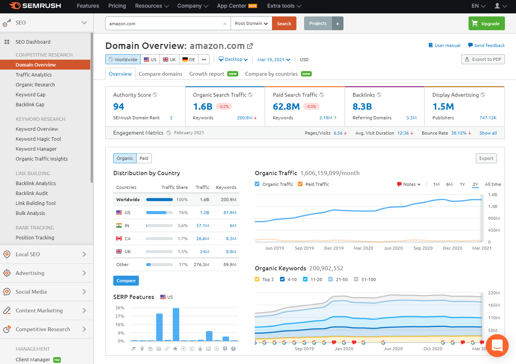Screen dimensions: 516x364
Task: Open amazon.com external link icon
Action: point(250,46)
